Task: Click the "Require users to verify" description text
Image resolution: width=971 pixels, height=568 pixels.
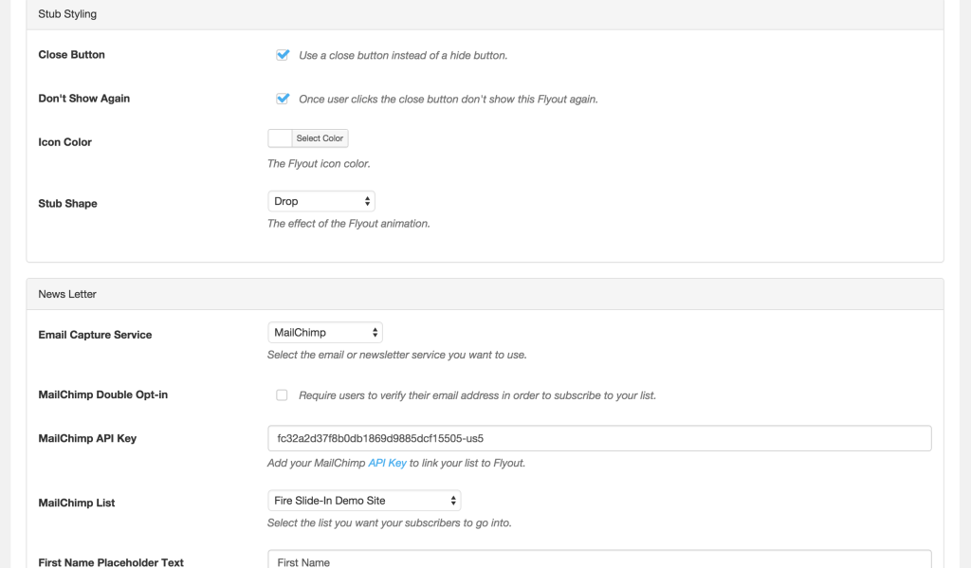Action: pos(477,395)
